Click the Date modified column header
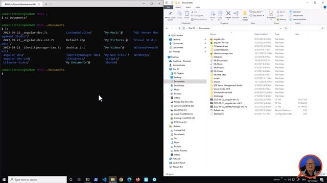327x183 pixels. (x=261, y=34)
